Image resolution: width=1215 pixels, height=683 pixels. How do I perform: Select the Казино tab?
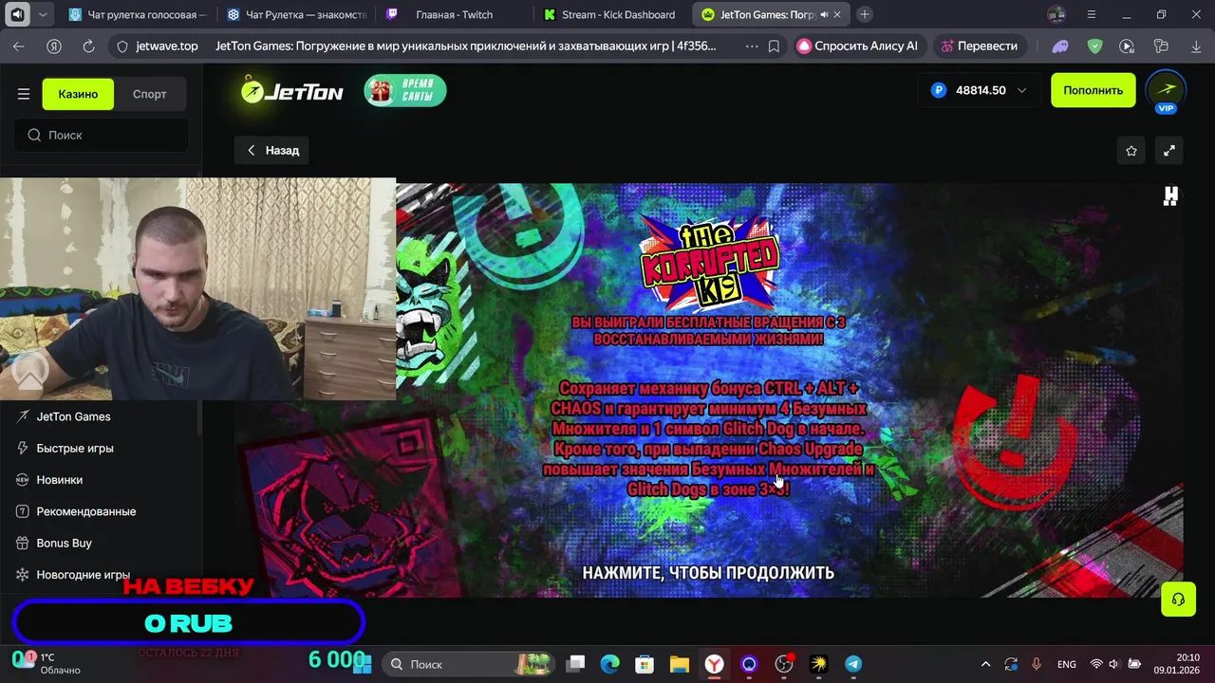click(78, 94)
